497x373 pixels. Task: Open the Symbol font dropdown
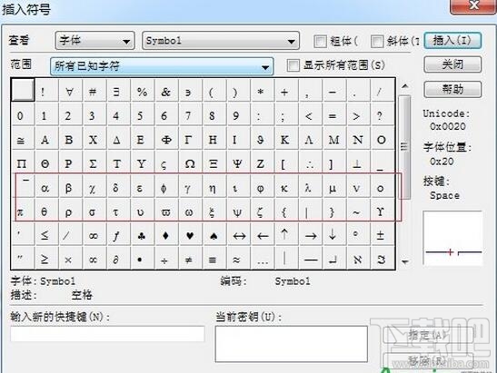(x=221, y=41)
